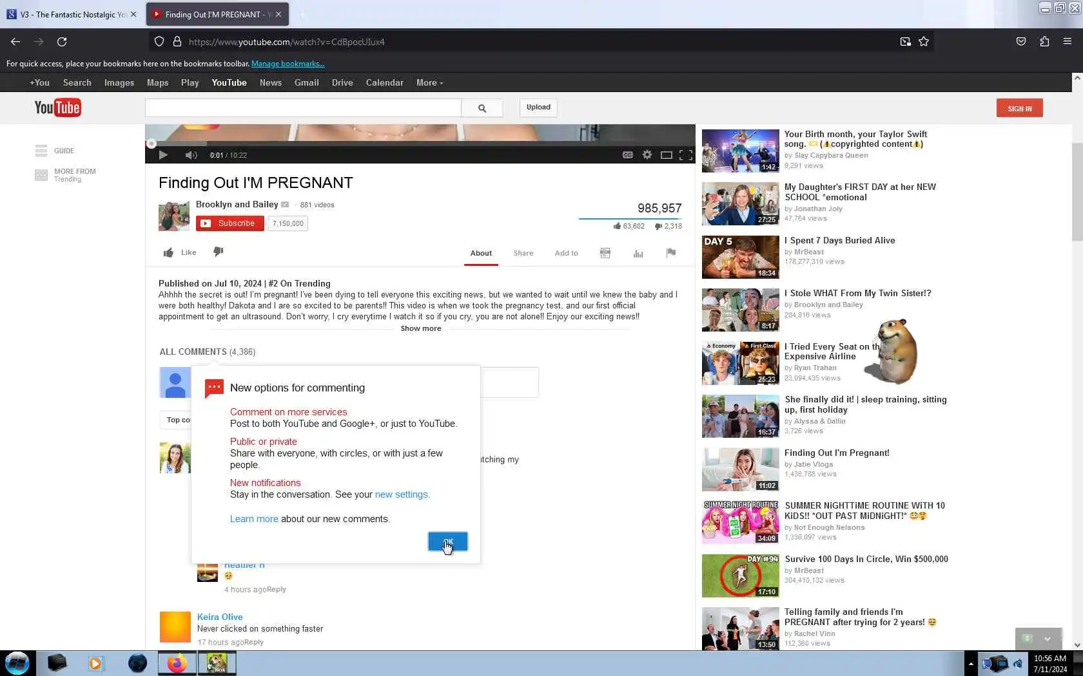Open taskbar clock showing 10:56 AM

coord(1050,664)
